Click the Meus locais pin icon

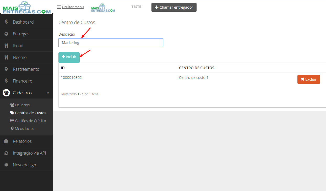click(x=12, y=129)
